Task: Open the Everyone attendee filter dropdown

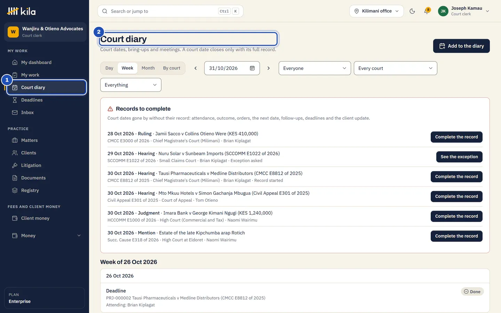Action: [x=315, y=68]
